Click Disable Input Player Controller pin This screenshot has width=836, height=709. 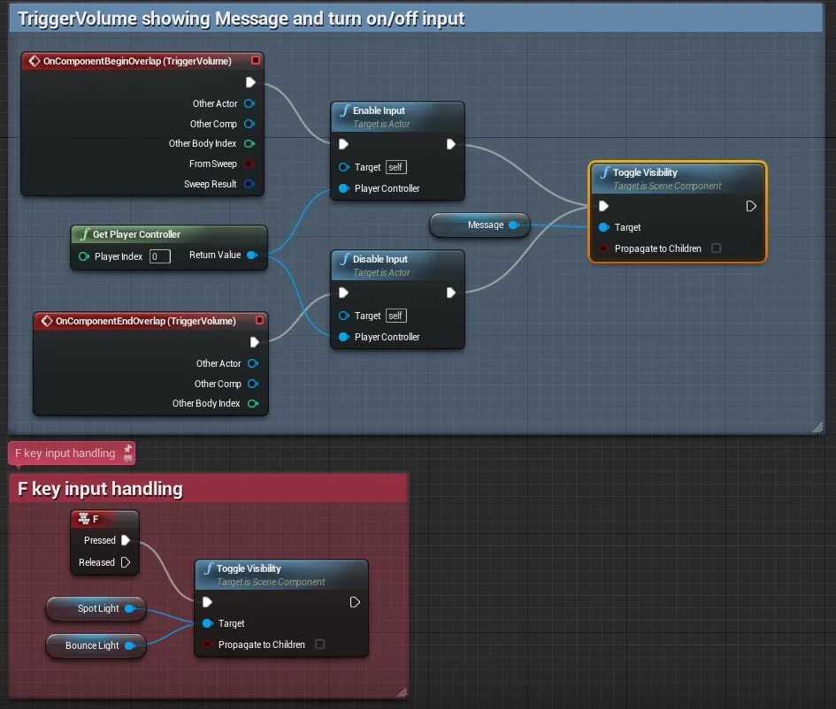point(344,337)
